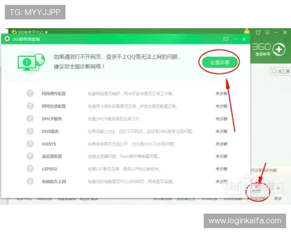
Task: Click the HOSTS description about pages not opening
Action: [131, 144]
